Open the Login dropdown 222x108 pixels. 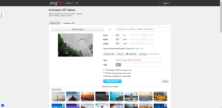click(x=166, y=3)
